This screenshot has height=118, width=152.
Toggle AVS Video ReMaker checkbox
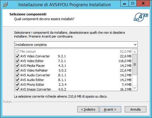(x=17, y=70)
